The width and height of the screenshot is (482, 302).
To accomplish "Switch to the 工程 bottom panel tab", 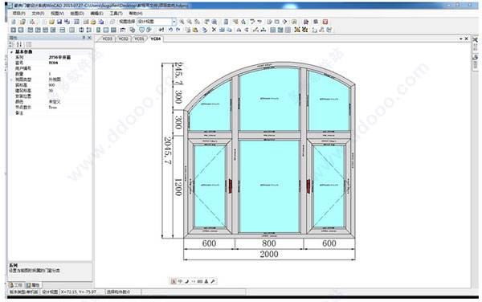I will click(16, 285).
